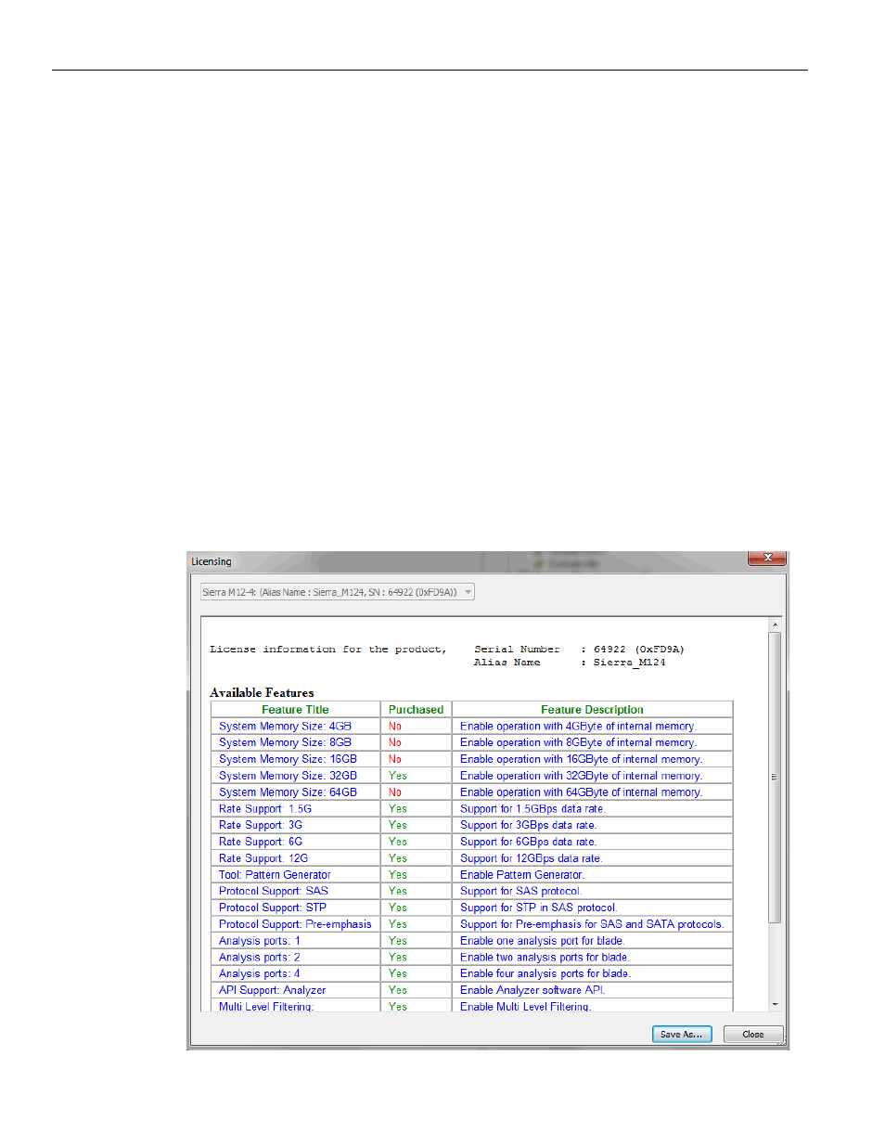The height and width of the screenshot is (1146, 885).
Task: Click Rate Support: 3G feature
Action: click(x=261, y=825)
